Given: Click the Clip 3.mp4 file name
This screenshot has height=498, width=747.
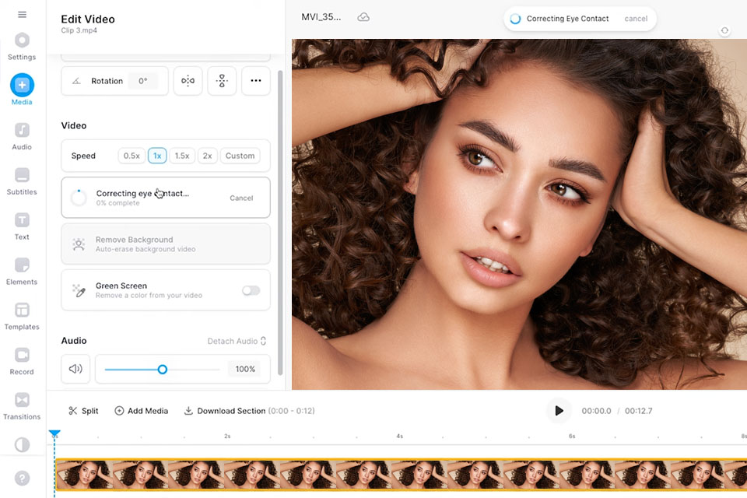Looking at the screenshot, I should click(79, 30).
